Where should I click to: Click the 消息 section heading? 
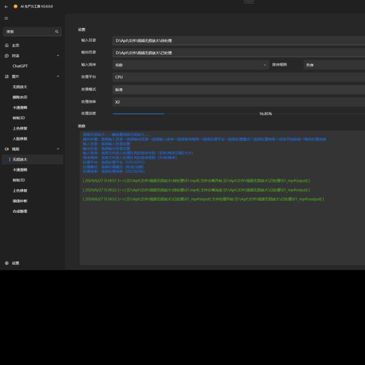(x=82, y=126)
